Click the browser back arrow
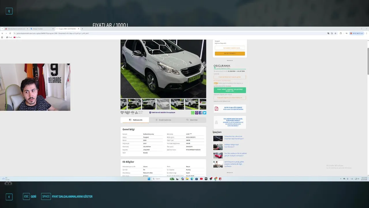Image resolution: width=369 pixels, height=208 pixels. pos(2,33)
